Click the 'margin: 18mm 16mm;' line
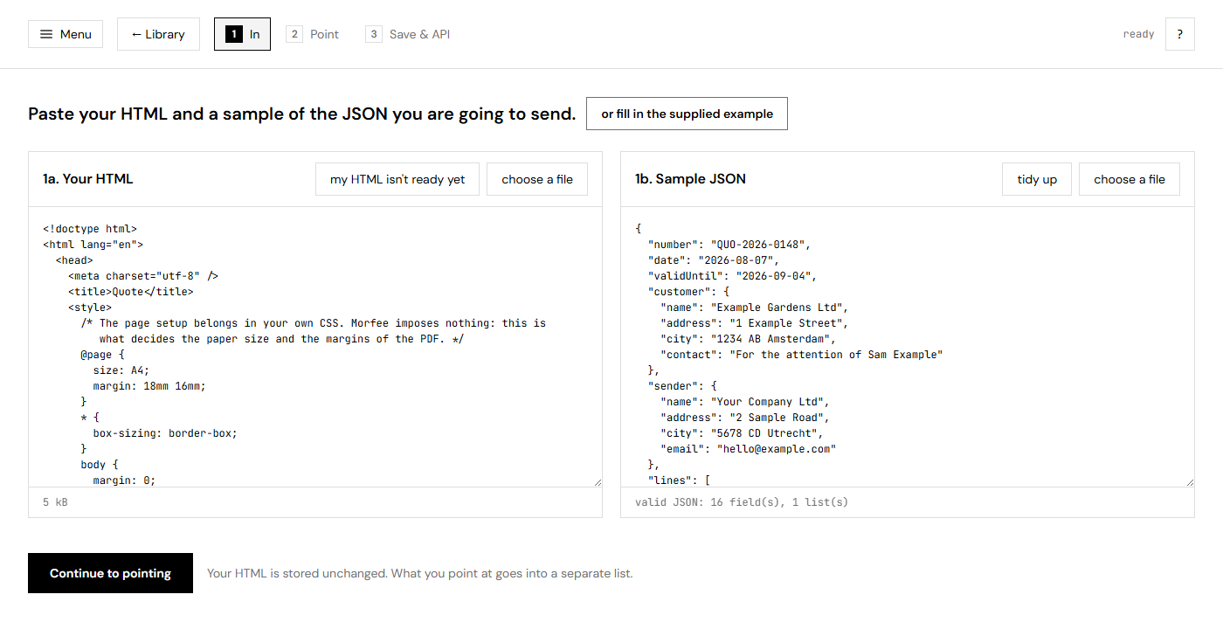Image resolution: width=1223 pixels, height=629 pixels. tap(149, 386)
